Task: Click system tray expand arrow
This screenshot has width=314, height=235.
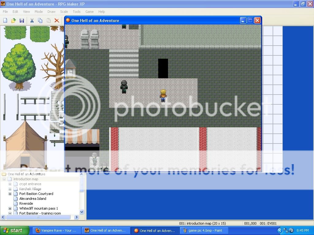Action: click(x=280, y=231)
